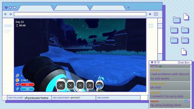194x109 pixels.
Task: Click the red health bar showing 250
Action: pos(27,85)
